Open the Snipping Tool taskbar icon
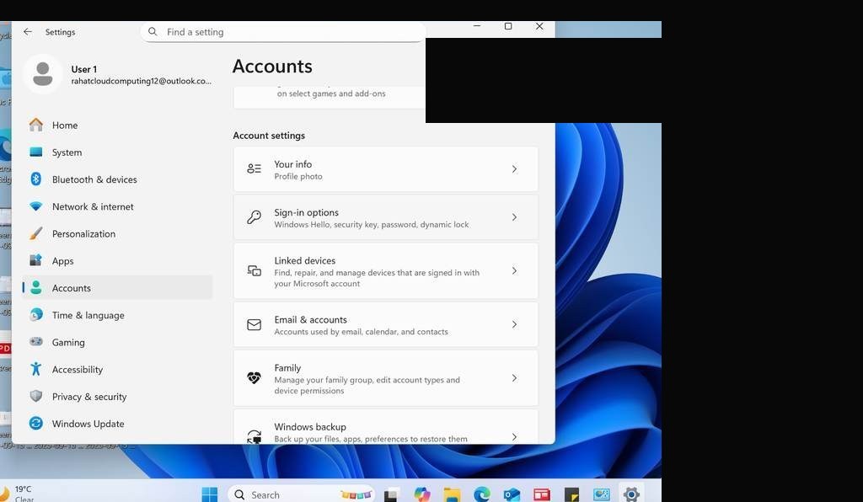Screen dimensions: 863x502 point(602,494)
